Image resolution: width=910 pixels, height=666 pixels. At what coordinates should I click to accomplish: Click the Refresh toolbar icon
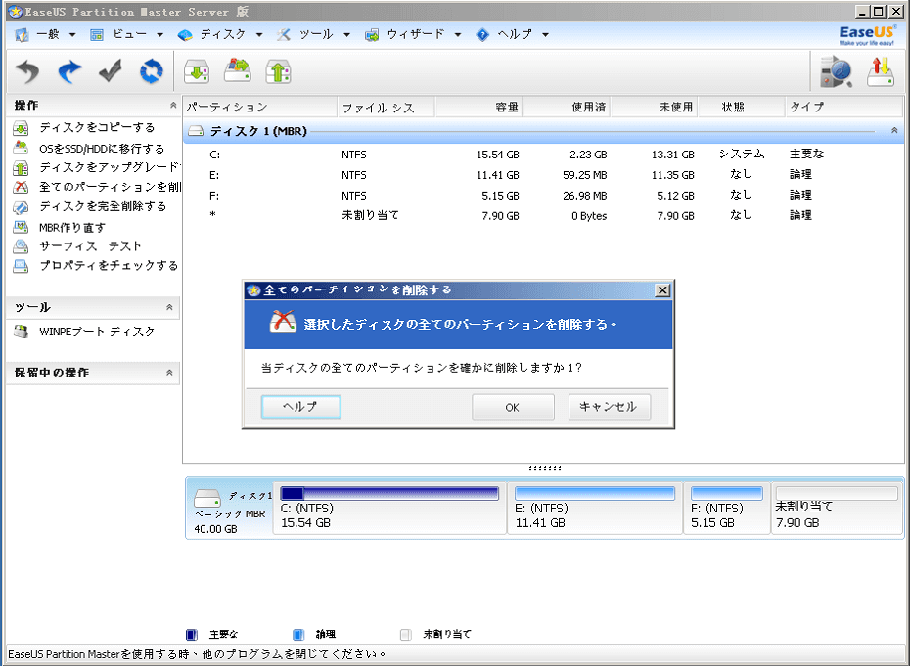pos(152,72)
